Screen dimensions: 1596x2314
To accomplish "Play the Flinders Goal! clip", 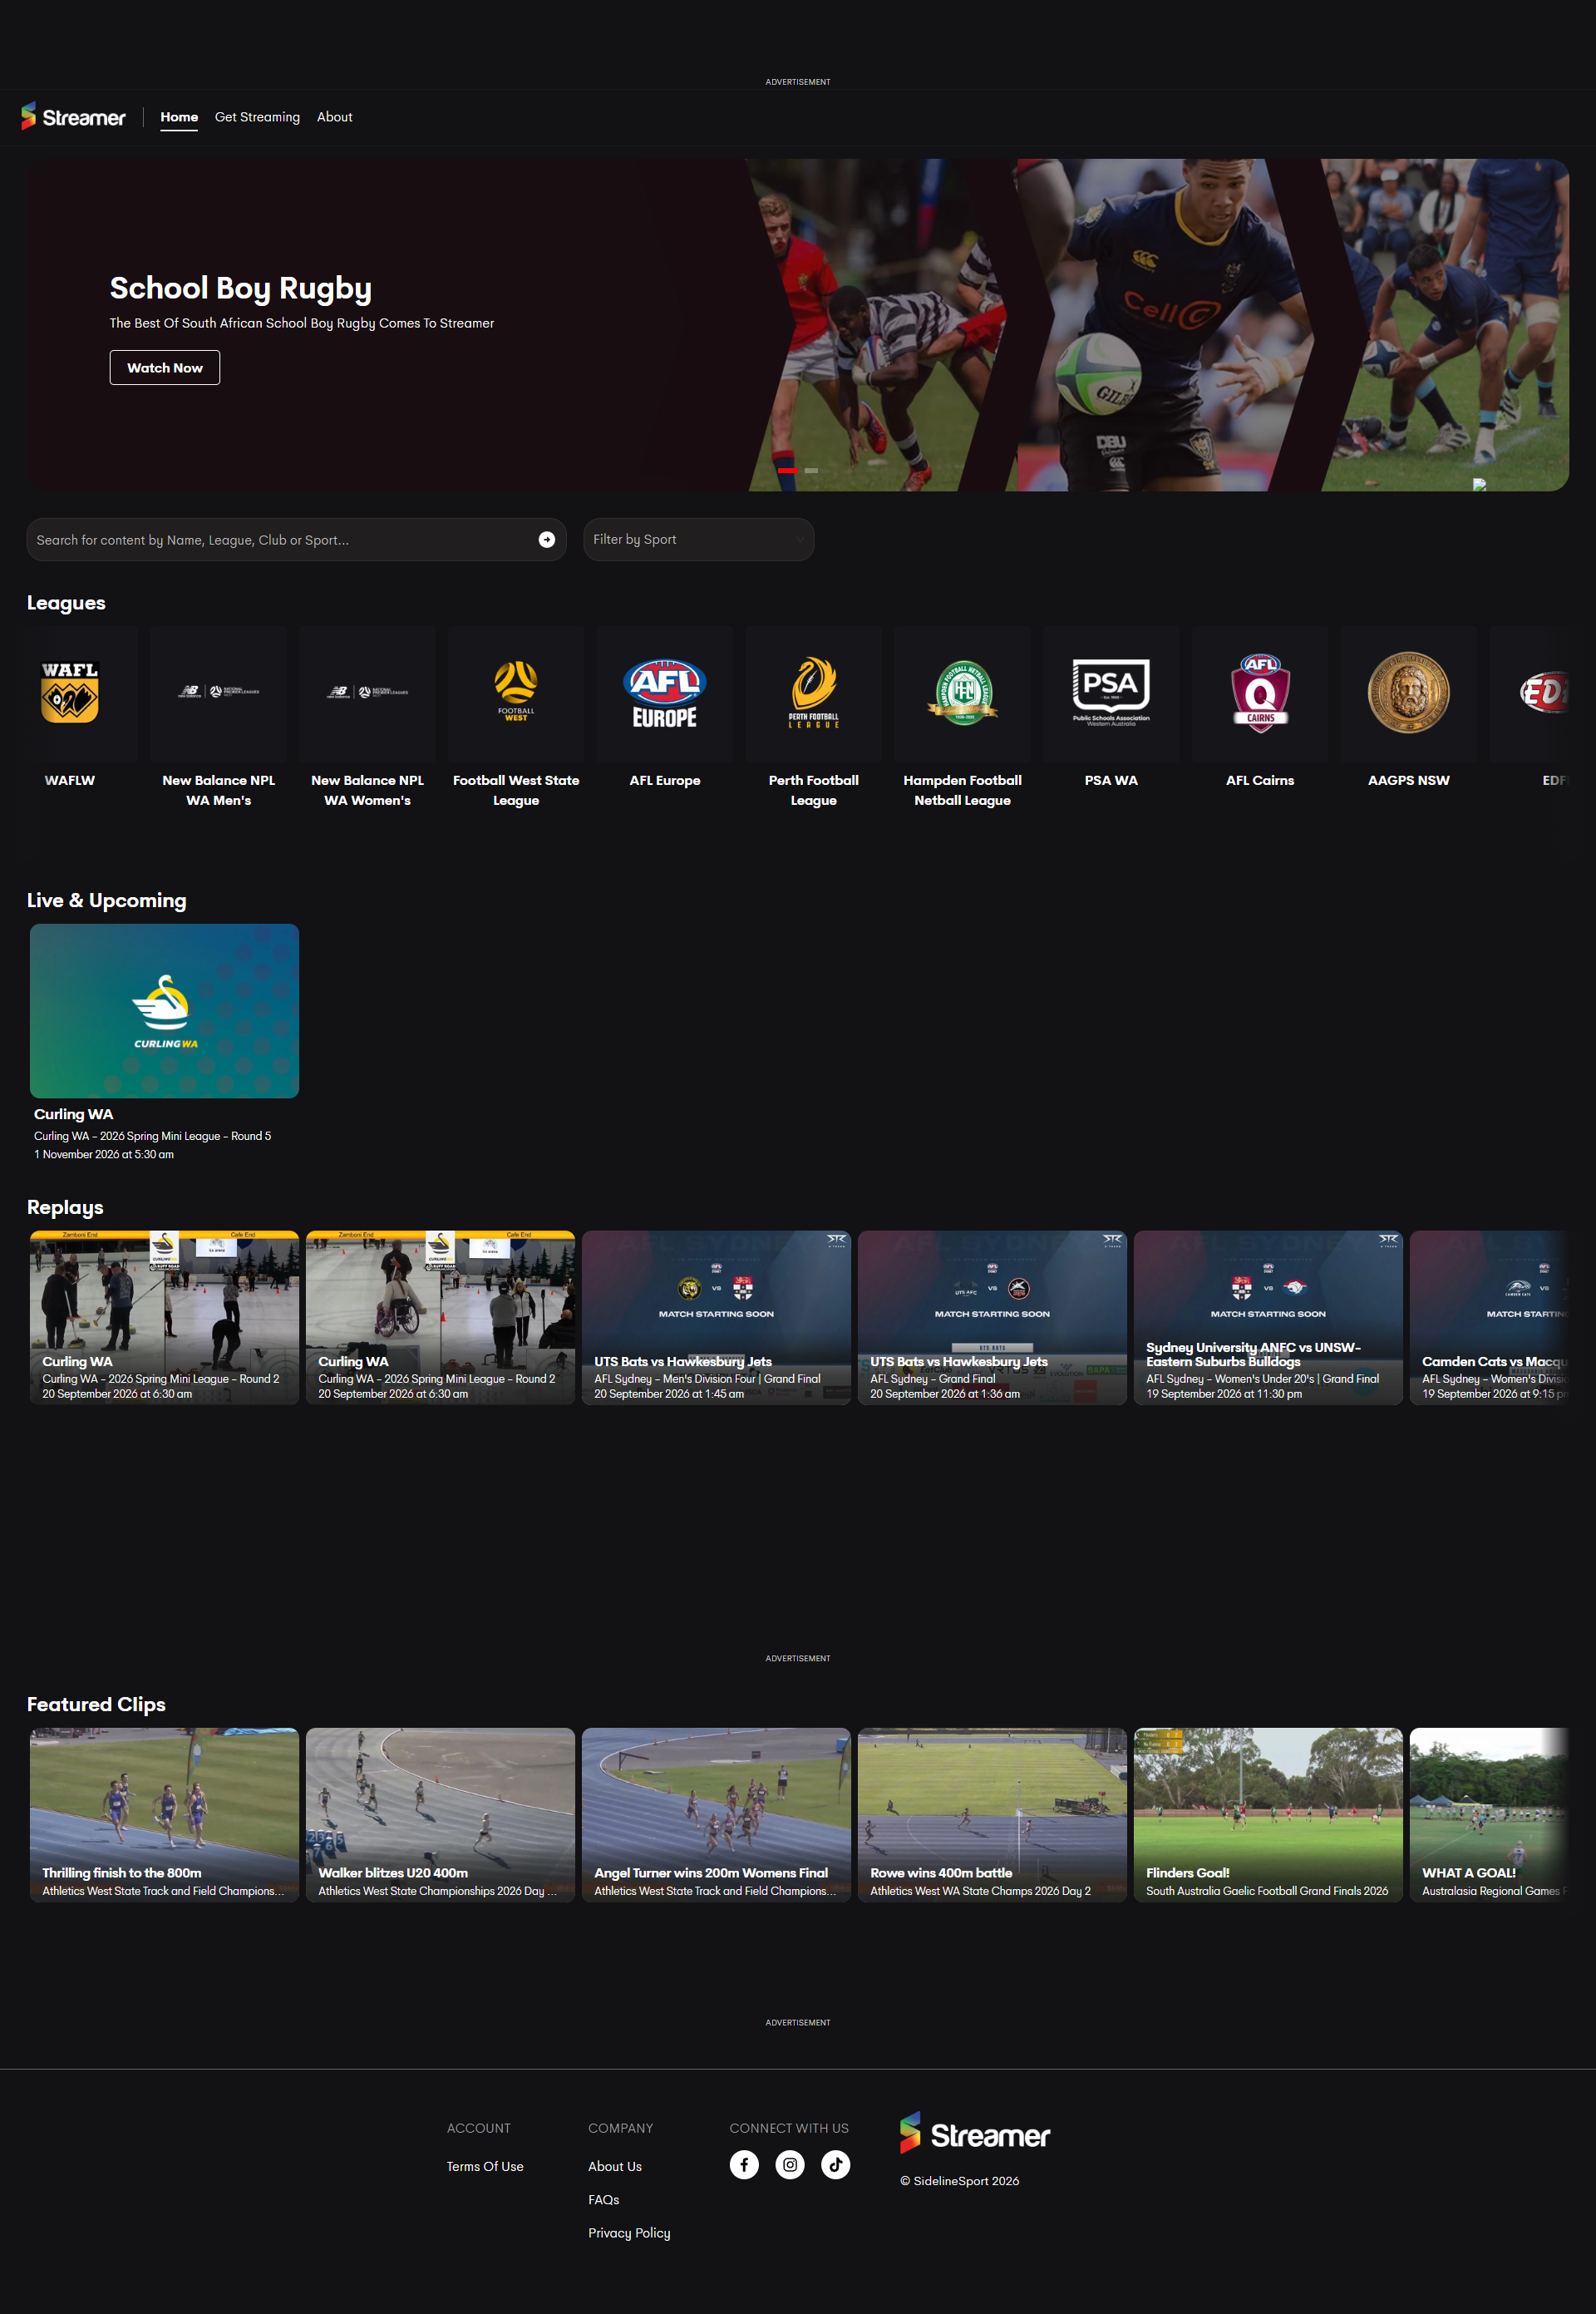I will coord(1268,1815).
